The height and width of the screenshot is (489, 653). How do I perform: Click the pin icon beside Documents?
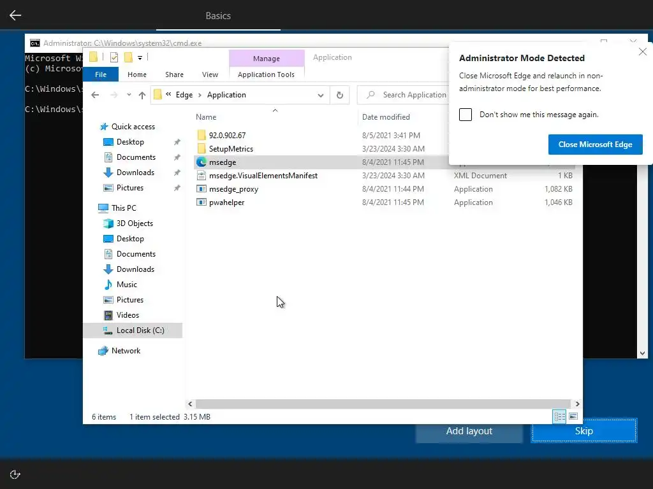[x=177, y=157]
